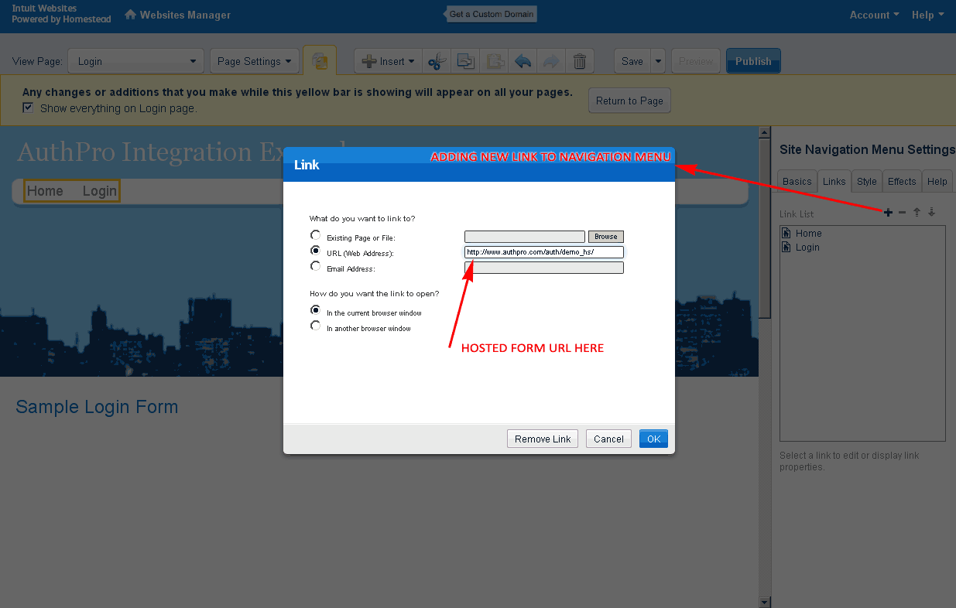Click Login in the page navigation menu
The width and height of the screenshot is (956, 608).
click(99, 191)
